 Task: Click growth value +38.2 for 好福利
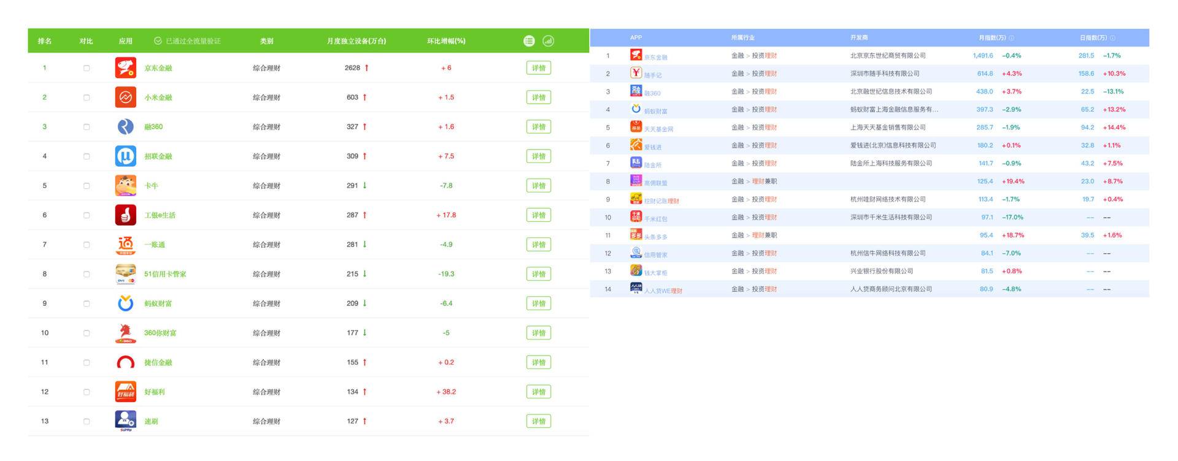[446, 392]
